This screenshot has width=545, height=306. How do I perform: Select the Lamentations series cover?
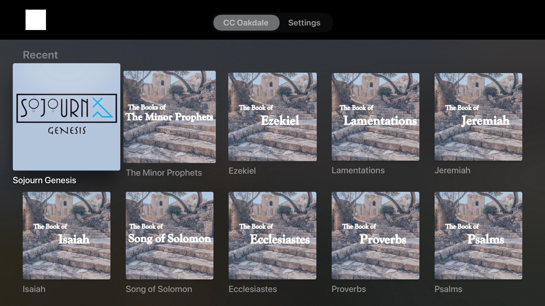tap(376, 117)
